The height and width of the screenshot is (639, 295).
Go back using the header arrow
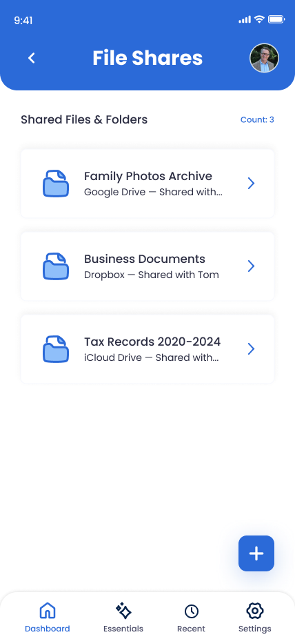point(31,58)
